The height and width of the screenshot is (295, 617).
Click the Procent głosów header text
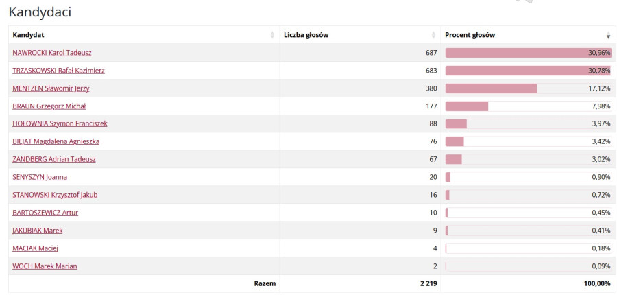click(470, 35)
